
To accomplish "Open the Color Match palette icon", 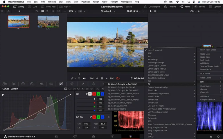I will click(x=14, y=84).
